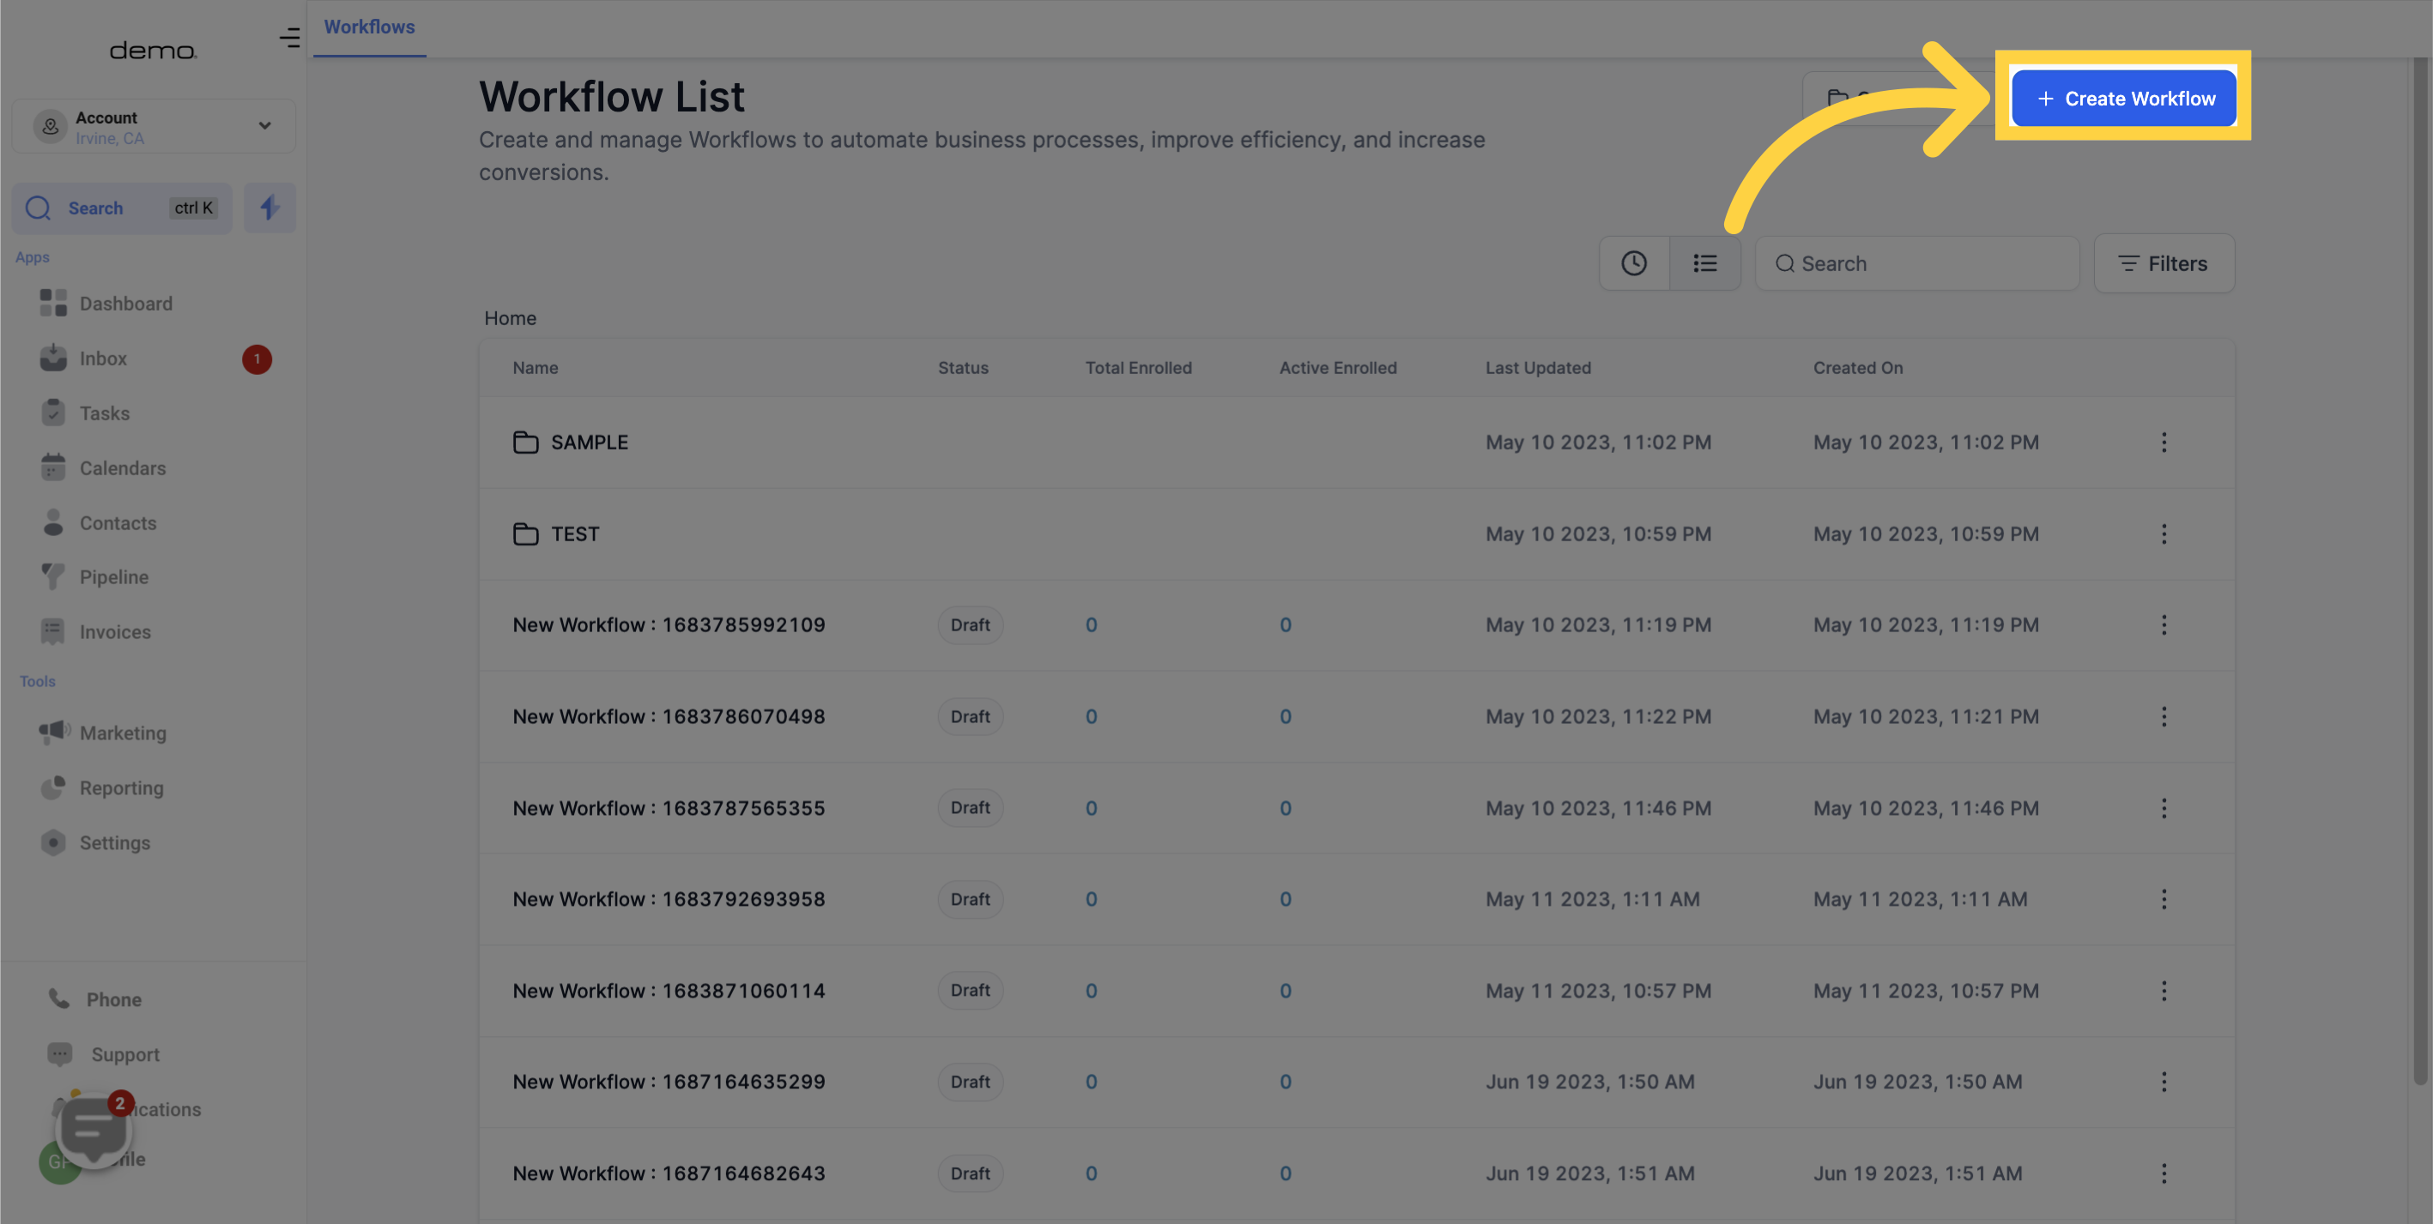Click Draft status badge of workflow 1683787565355

click(x=970, y=808)
